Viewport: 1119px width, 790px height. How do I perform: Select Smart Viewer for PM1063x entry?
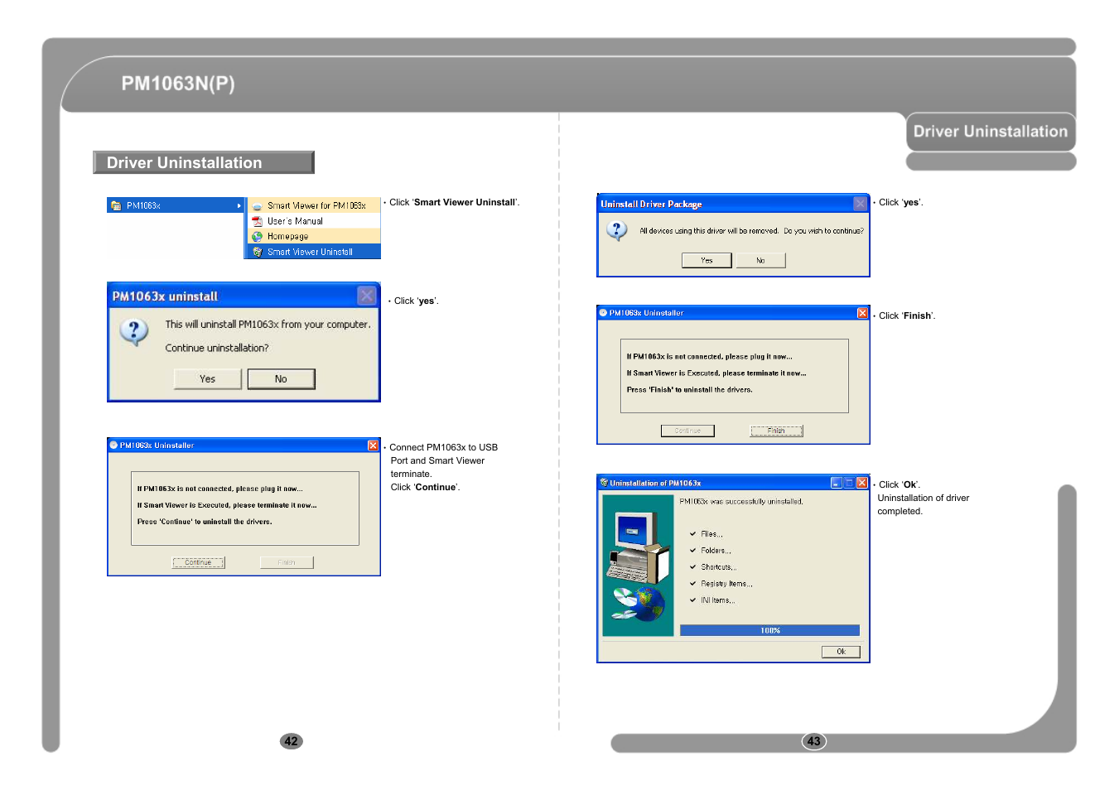click(x=314, y=205)
